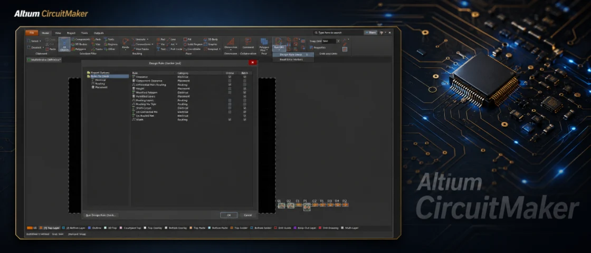This screenshot has width=591, height=253.
Task: Select the Keep-Out Layer color tab
Action: click(x=304, y=228)
